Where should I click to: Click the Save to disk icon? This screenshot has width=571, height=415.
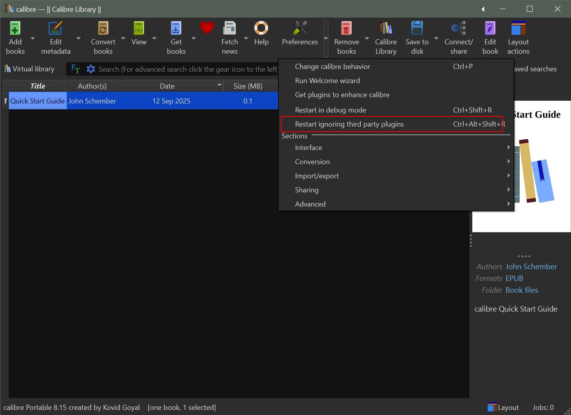(417, 28)
